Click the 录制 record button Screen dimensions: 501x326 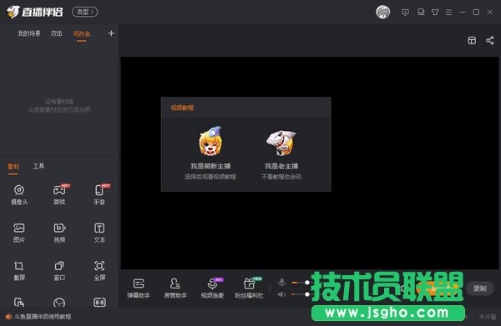coord(479,288)
